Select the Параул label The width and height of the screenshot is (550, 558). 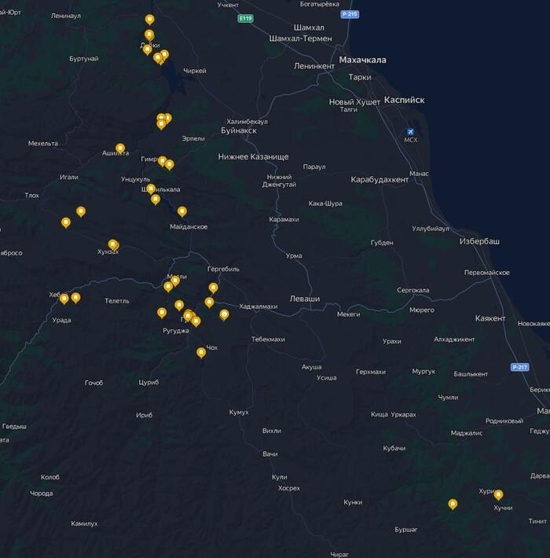point(314,167)
